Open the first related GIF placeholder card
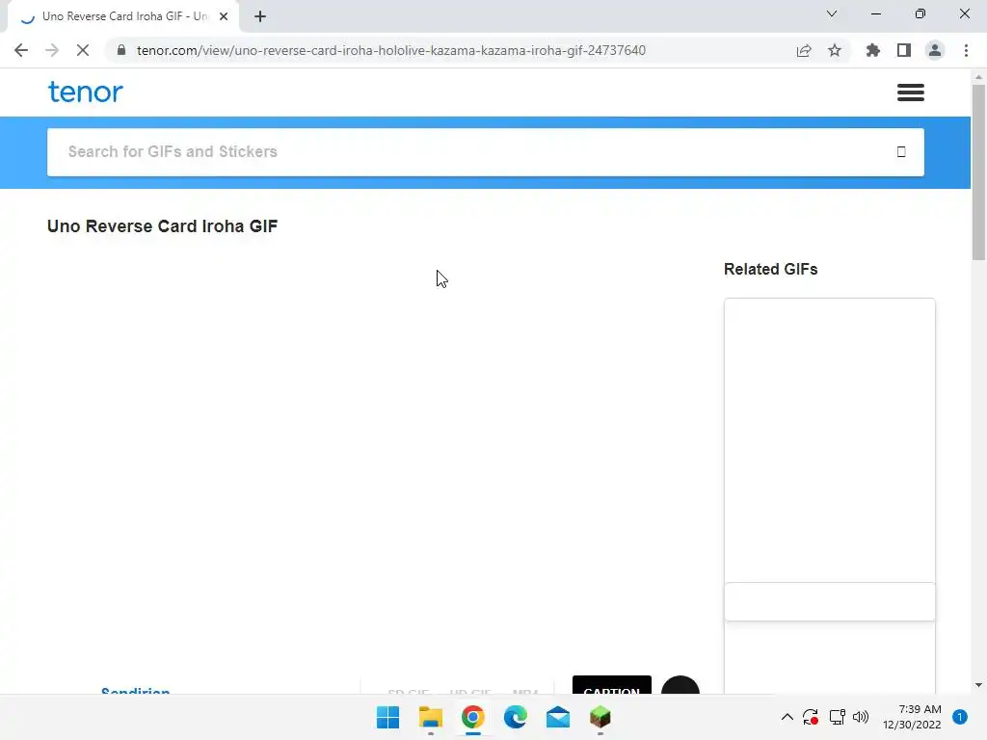This screenshot has width=987, height=740. (x=830, y=440)
